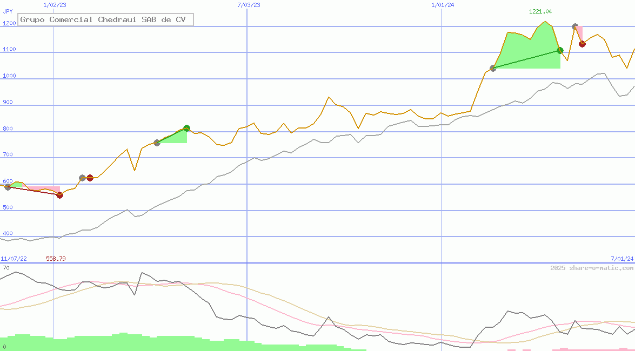Click the 1/02/23 date label
Viewport: 635px width, 351px height.
point(55,5)
